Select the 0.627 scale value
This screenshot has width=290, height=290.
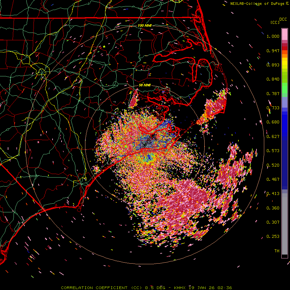[273, 137]
